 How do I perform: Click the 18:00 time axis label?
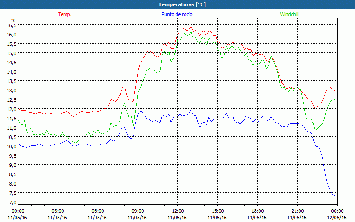point(257,211)
